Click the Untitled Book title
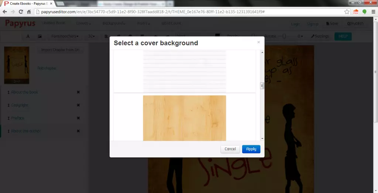Viewport: 378px width, 193px height. click(x=54, y=23)
